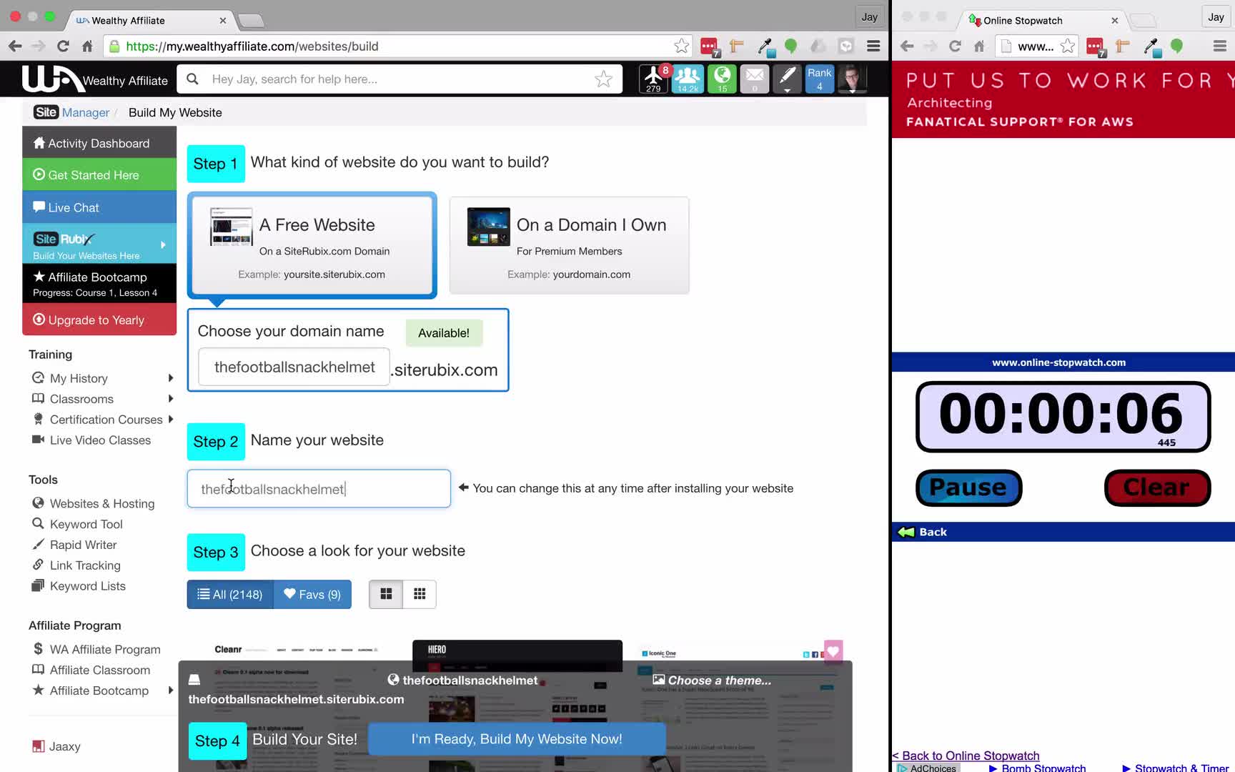The image size is (1235, 772).
Task: Open Affiliate Bootcamp progress item
Action: (x=99, y=284)
